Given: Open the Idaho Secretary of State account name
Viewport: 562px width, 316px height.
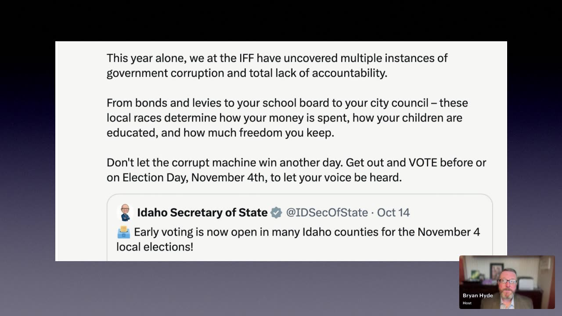Looking at the screenshot, I should click(x=202, y=213).
